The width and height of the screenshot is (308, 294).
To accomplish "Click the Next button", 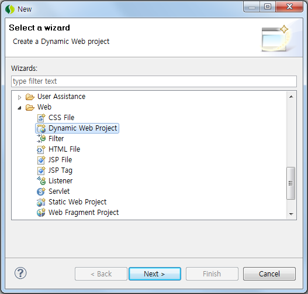I will click(x=155, y=274).
